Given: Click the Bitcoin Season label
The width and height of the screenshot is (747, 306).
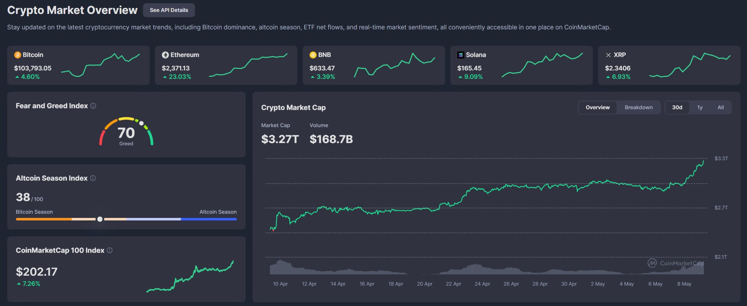Looking at the screenshot, I should (34, 212).
